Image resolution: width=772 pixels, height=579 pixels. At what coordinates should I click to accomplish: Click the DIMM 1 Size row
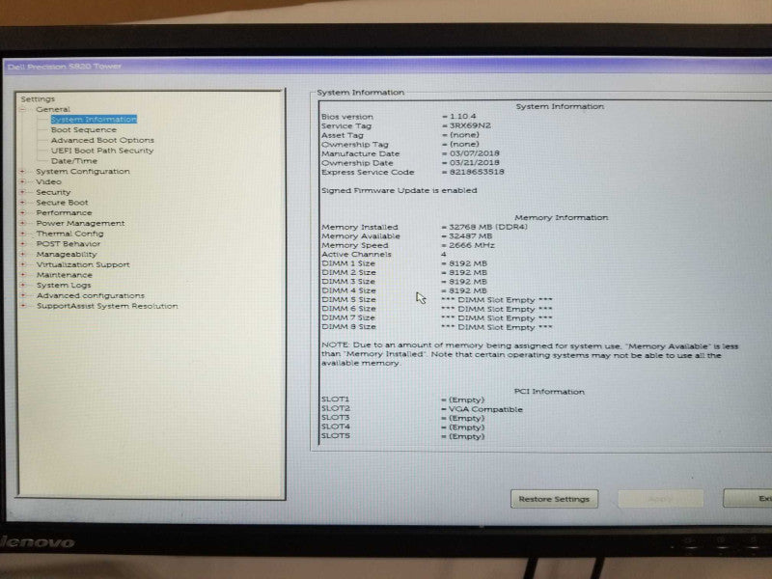coord(404,263)
